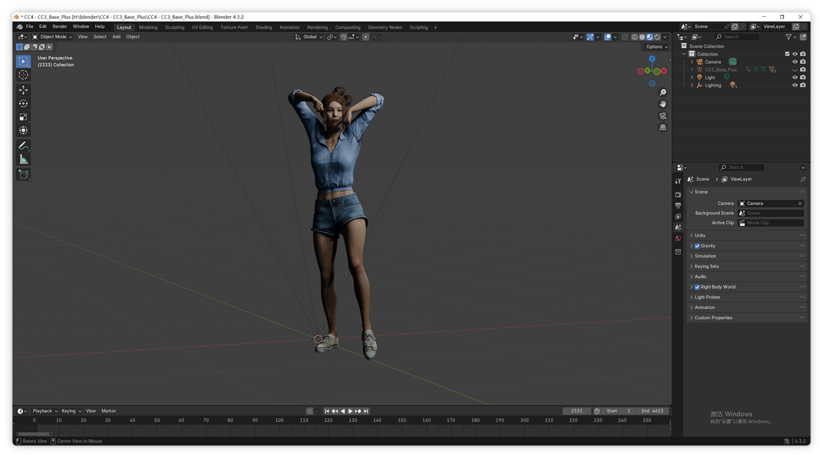This screenshot has width=823, height=458.
Task: Open the Transform Orientation dropdown showing Global
Action: 309,37
